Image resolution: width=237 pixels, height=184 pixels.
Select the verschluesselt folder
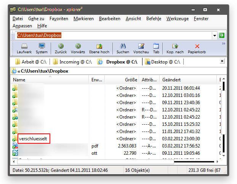(33, 139)
